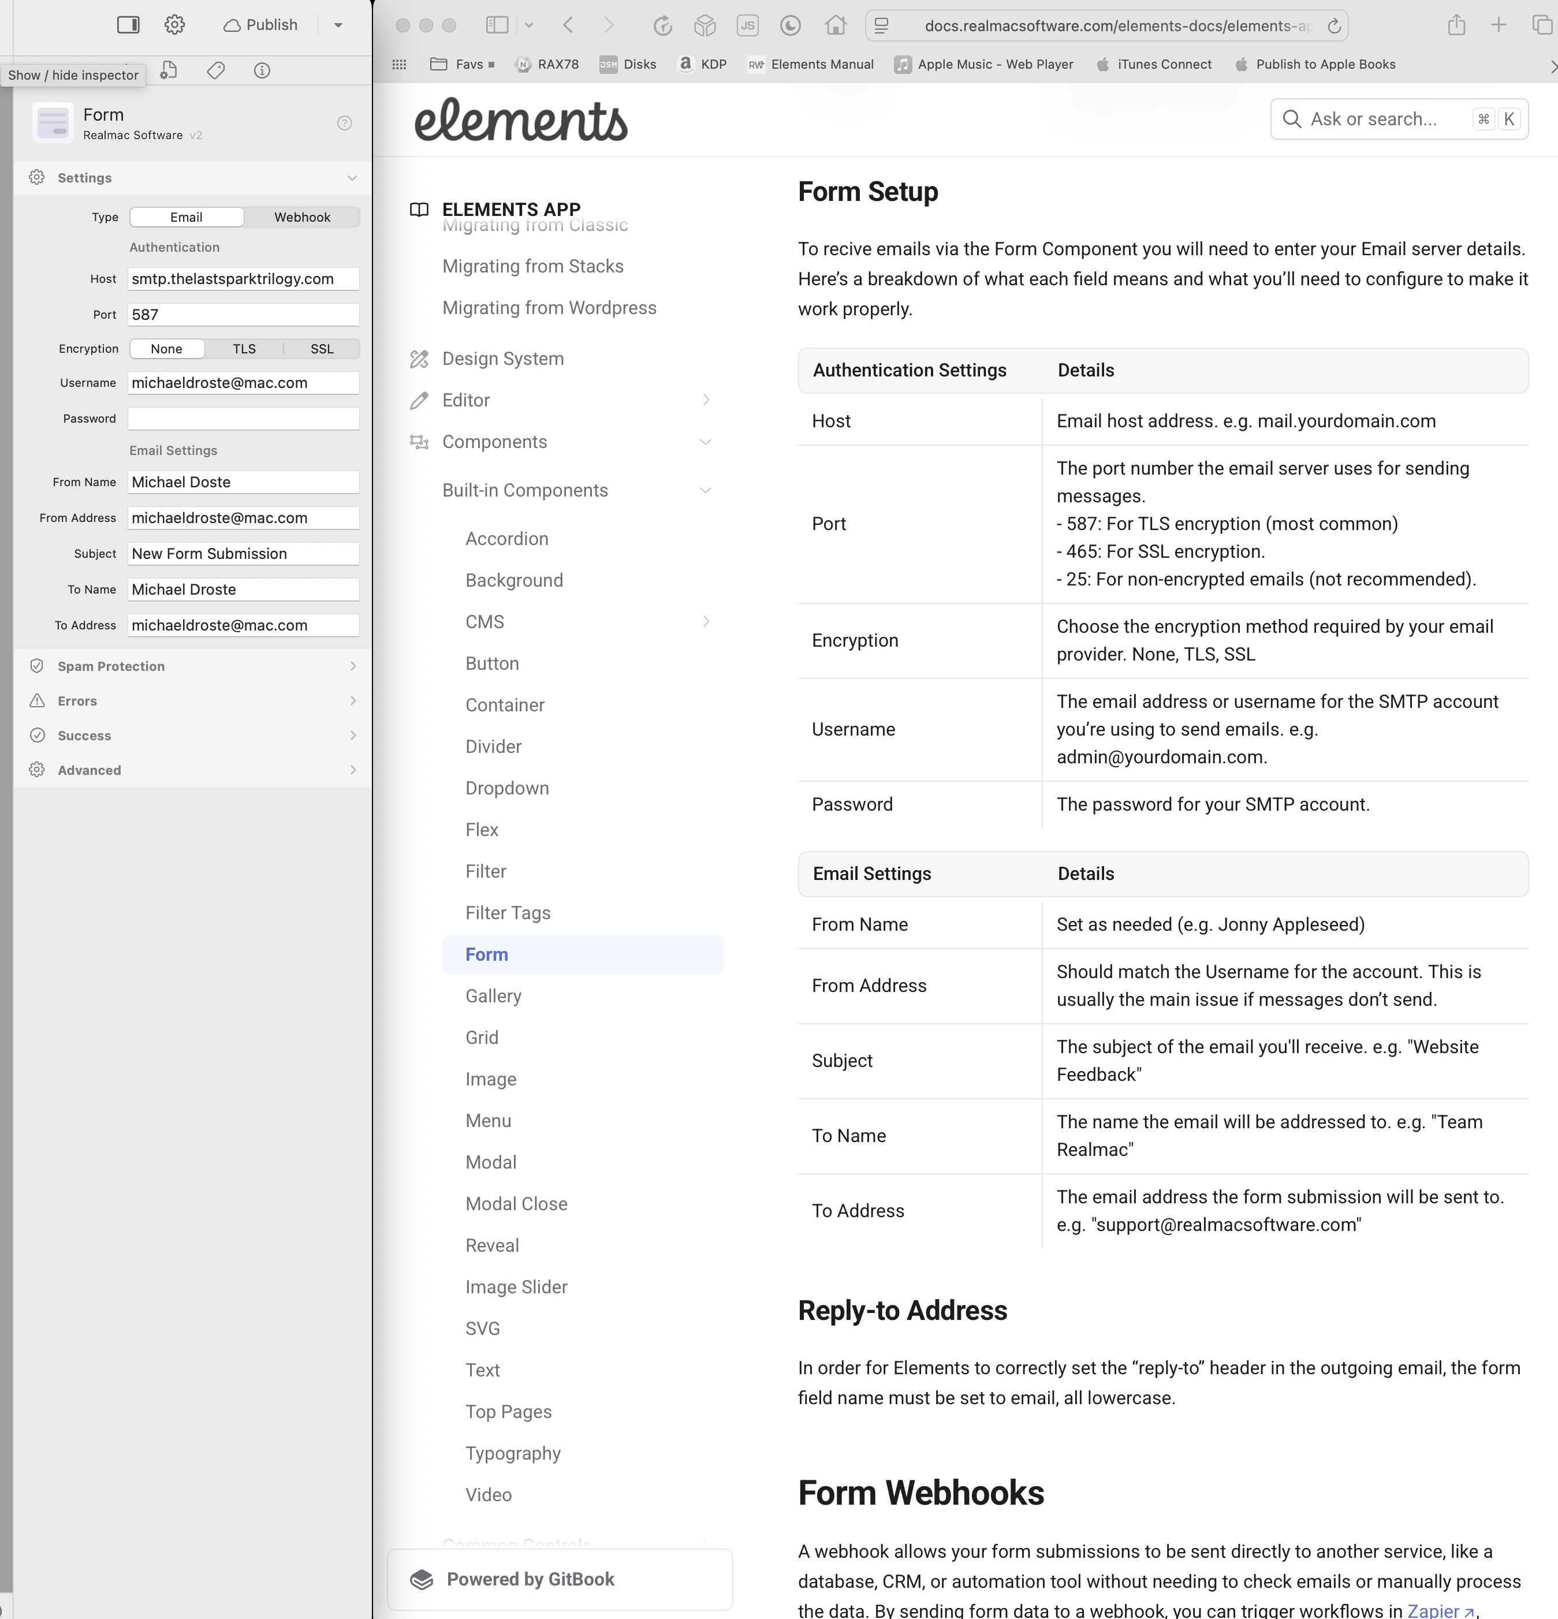Click the Subject input field
This screenshot has height=1619, width=1558.
pyautogui.click(x=244, y=554)
